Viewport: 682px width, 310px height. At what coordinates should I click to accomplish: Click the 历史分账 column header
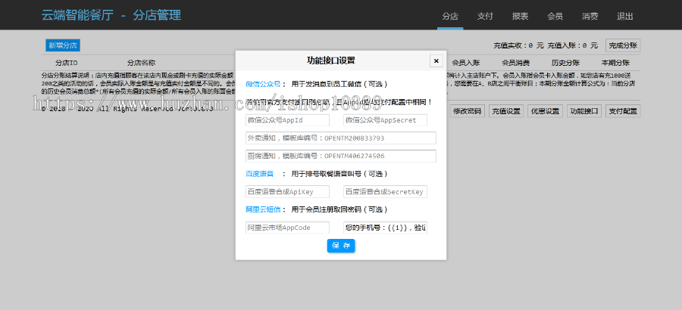pyautogui.click(x=565, y=63)
